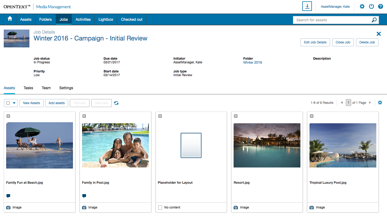Open the Placeholder for Layout thumbnail
The width and height of the screenshot is (387, 217).
(191, 145)
